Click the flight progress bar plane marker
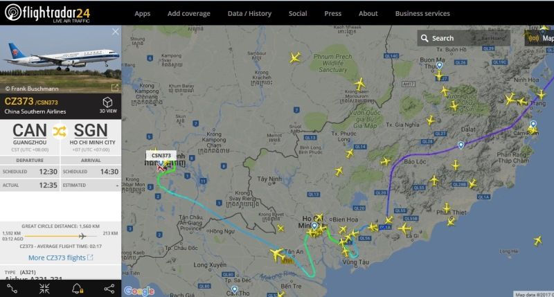554x297 pixels. click(x=82, y=236)
